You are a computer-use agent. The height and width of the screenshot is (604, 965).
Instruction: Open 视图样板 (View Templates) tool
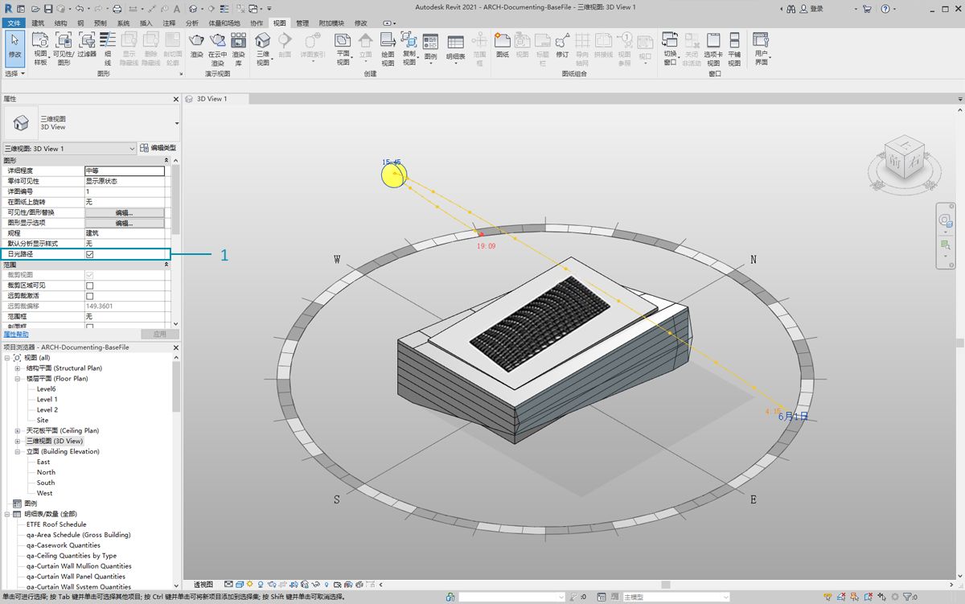[40, 47]
